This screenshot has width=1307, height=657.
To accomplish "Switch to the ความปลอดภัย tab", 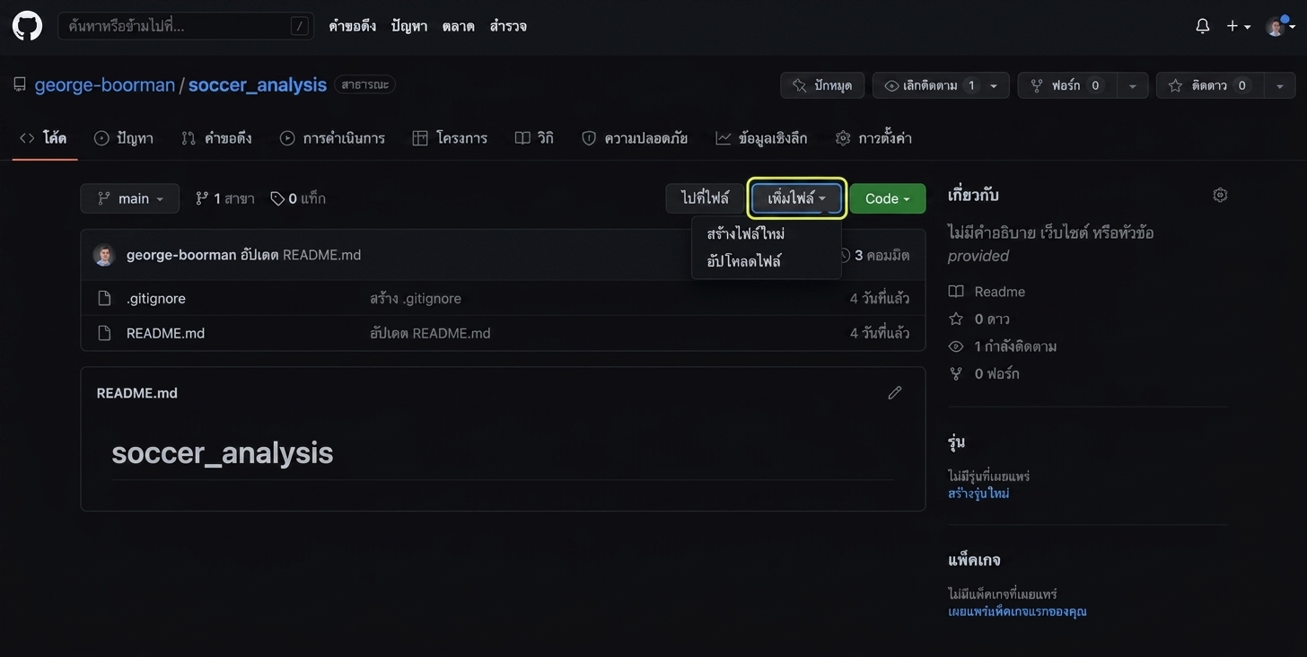I will coord(635,138).
